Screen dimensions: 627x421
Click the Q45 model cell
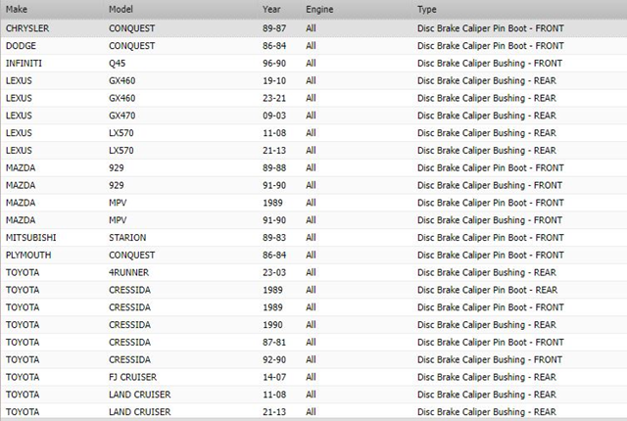[x=117, y=64]
